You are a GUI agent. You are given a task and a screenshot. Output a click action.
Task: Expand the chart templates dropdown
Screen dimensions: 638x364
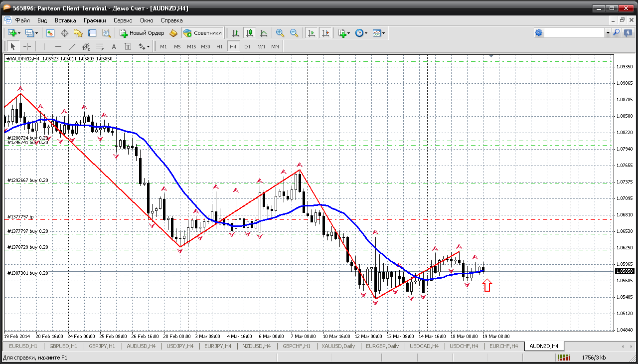[383, 33]
